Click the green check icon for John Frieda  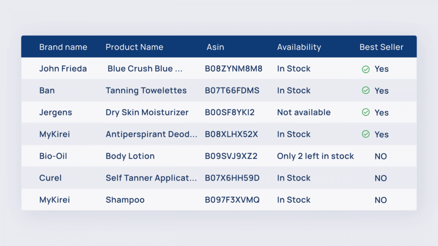coord(366,69)
